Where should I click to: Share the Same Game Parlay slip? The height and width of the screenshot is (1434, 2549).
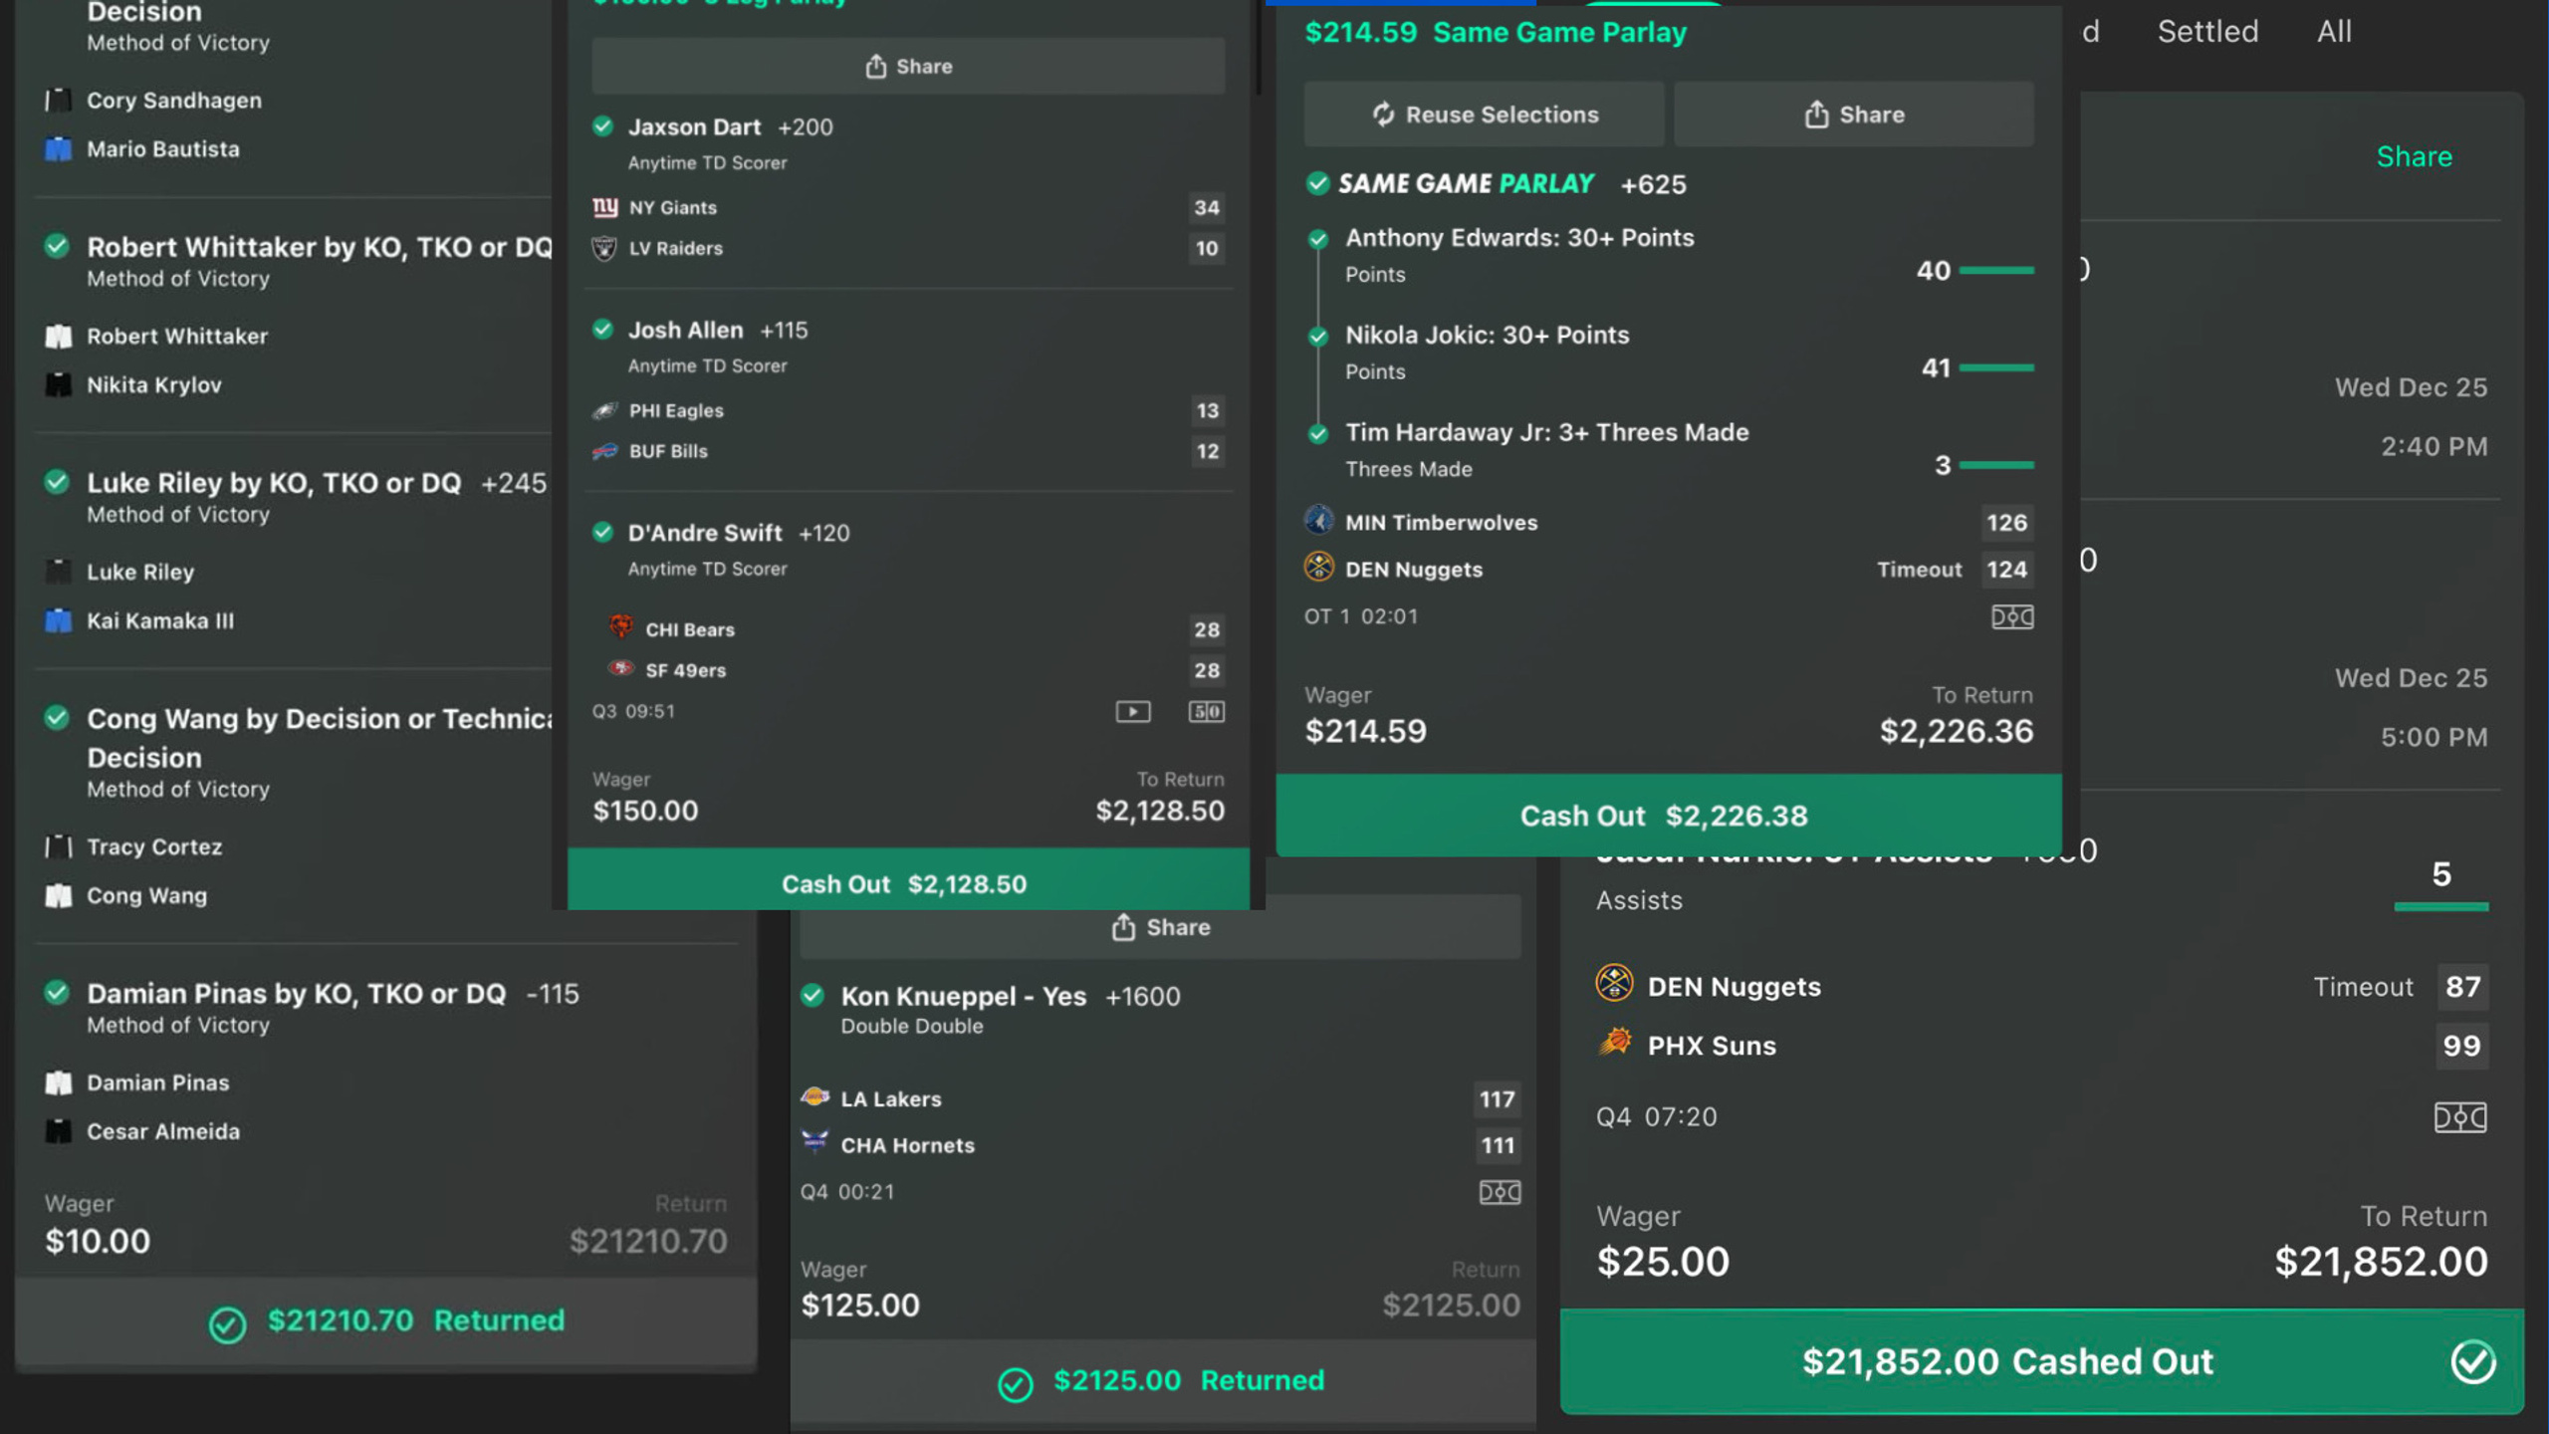pyautogui.click(x=1853, y=115)
